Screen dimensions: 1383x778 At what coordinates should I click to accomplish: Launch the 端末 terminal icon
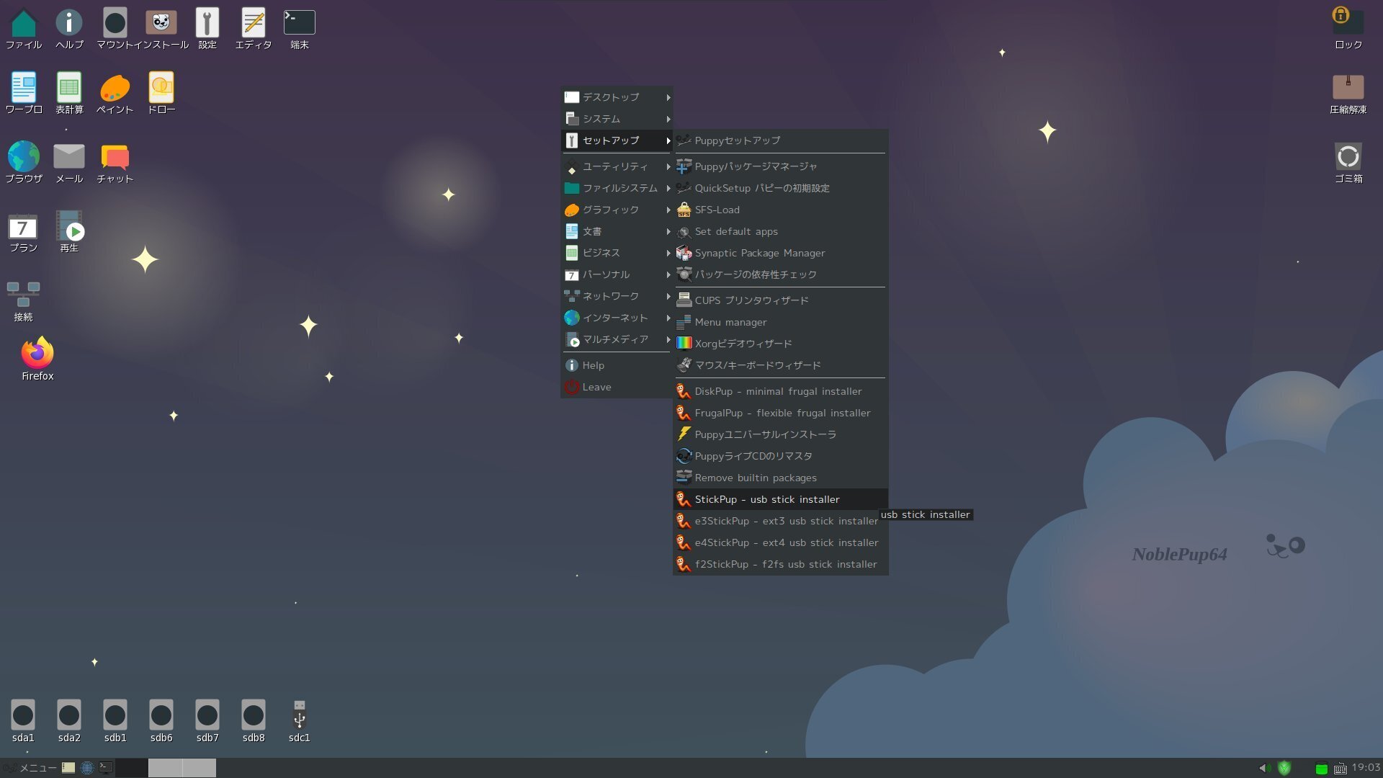(x=299, y=23)
